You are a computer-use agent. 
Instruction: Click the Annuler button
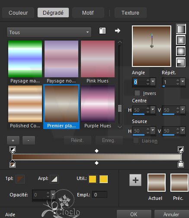[x=171, y=214]
